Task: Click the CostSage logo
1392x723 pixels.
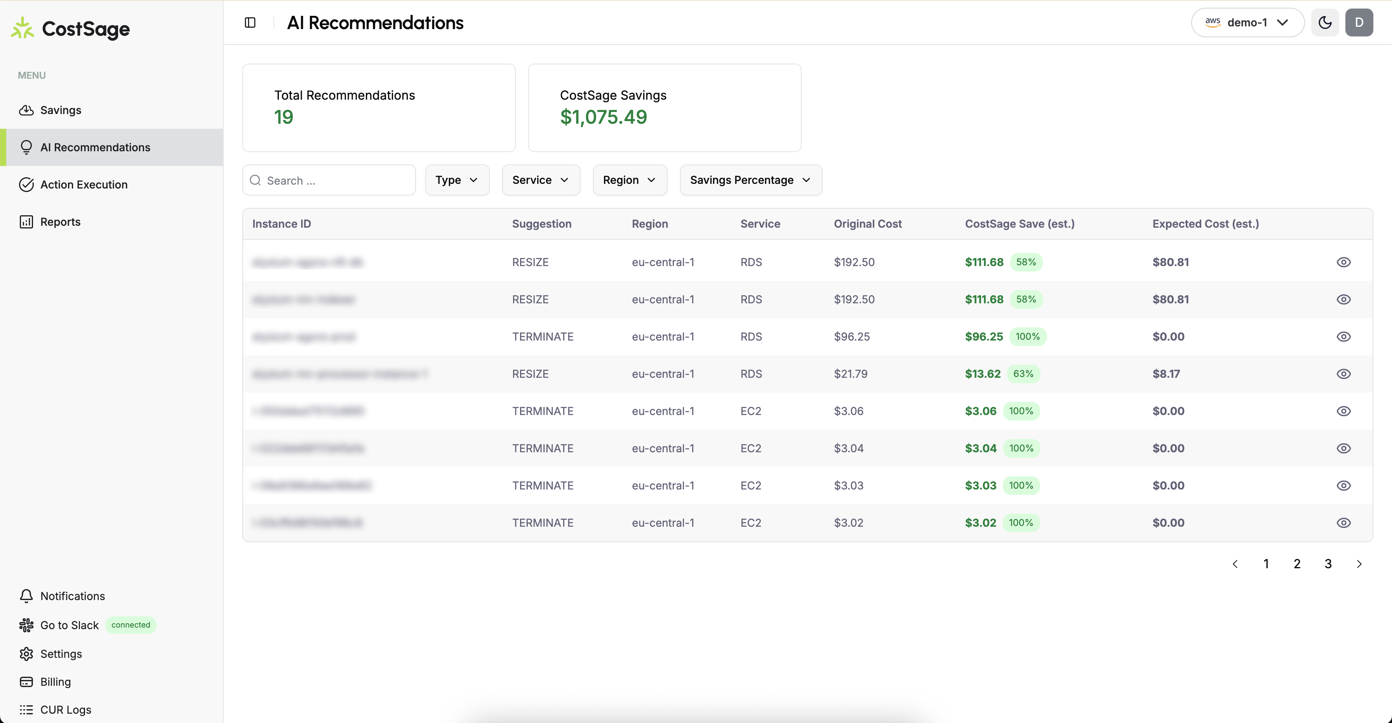Action: (x=70, y=29)
